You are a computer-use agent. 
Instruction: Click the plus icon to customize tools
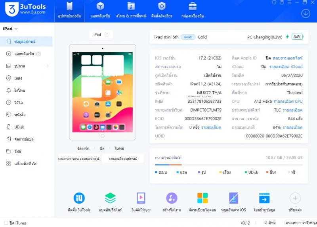[295, 198]
